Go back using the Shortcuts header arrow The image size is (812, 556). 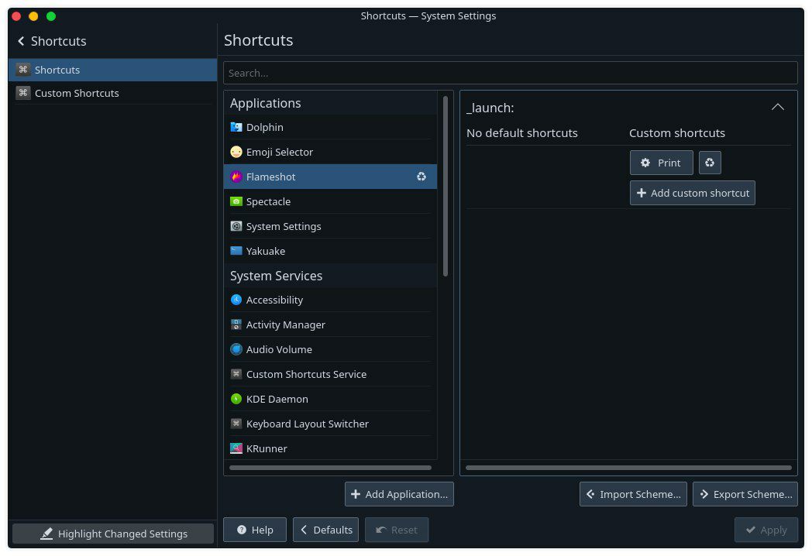tap(21, 41)
